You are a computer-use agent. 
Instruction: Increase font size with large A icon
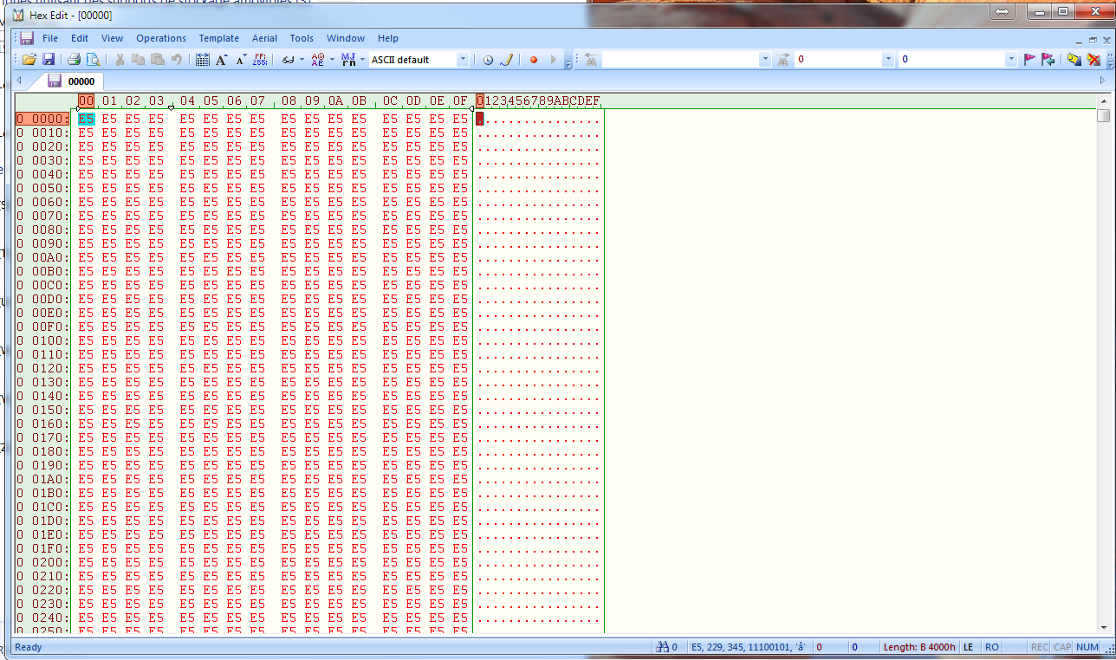(222, 60)
